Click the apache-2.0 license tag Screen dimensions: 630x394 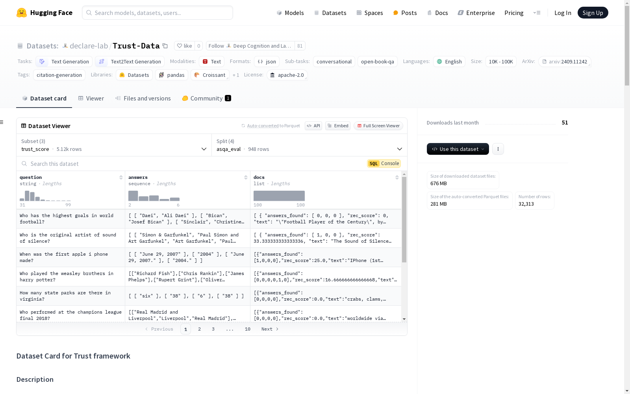287,75
